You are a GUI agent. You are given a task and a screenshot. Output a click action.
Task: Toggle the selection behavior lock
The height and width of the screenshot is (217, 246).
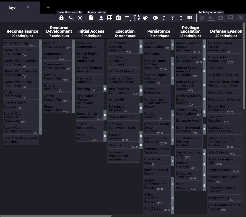coord(61,18)
